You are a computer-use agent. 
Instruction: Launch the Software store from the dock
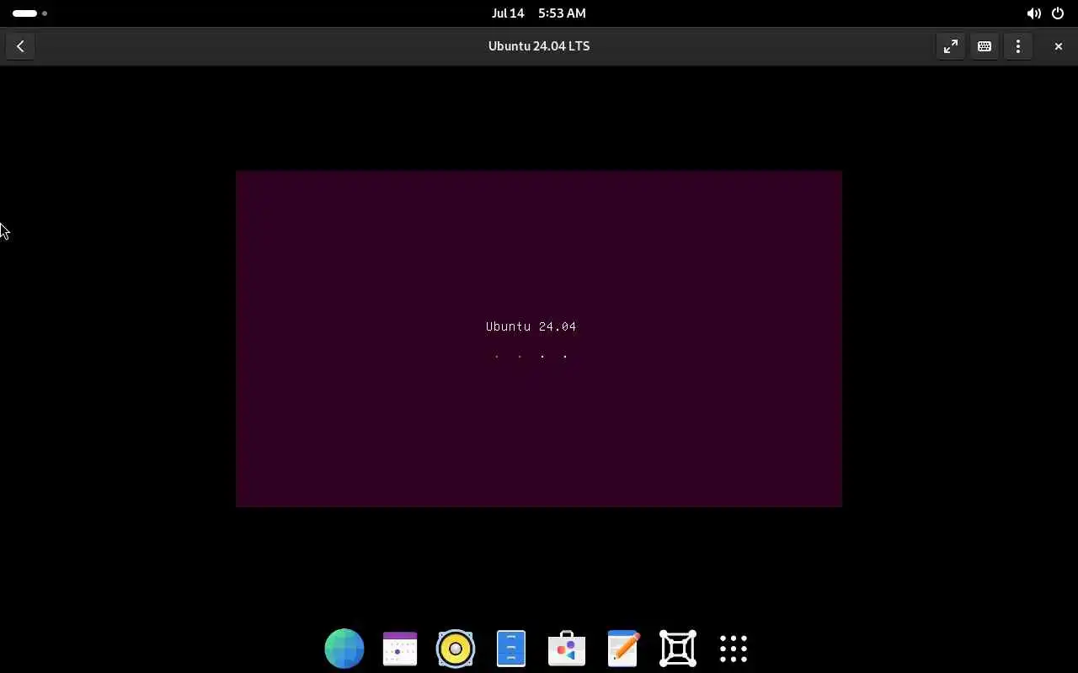click(567, 649)
